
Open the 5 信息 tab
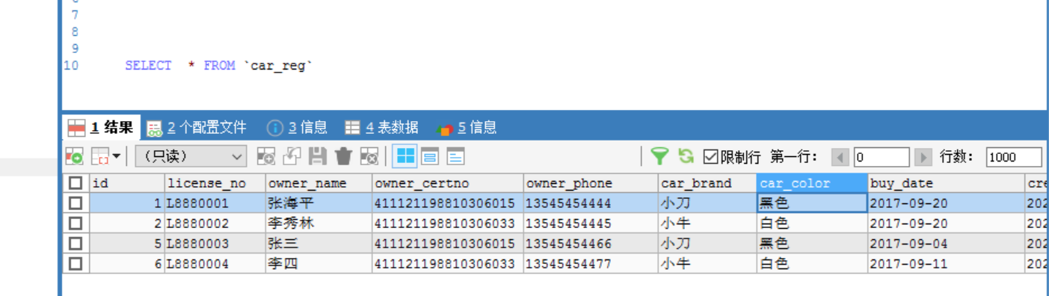[x=467, y=128]
